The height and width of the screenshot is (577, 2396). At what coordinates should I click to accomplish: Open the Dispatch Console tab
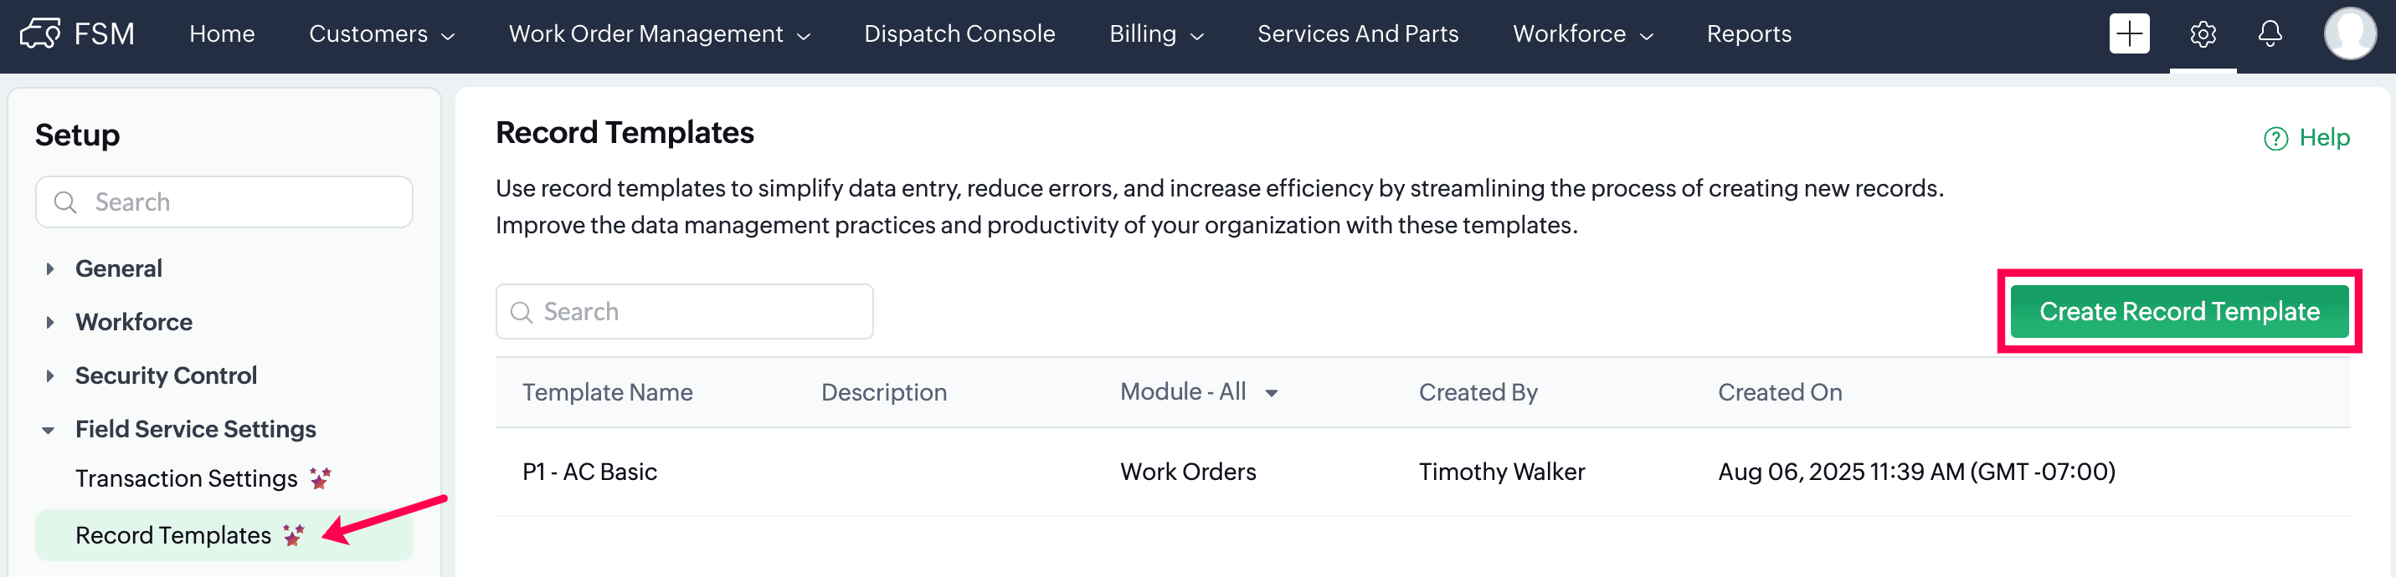959,34
